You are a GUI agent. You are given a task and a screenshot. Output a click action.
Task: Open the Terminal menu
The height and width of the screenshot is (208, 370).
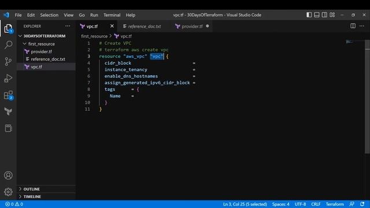[x=112, y=15]
